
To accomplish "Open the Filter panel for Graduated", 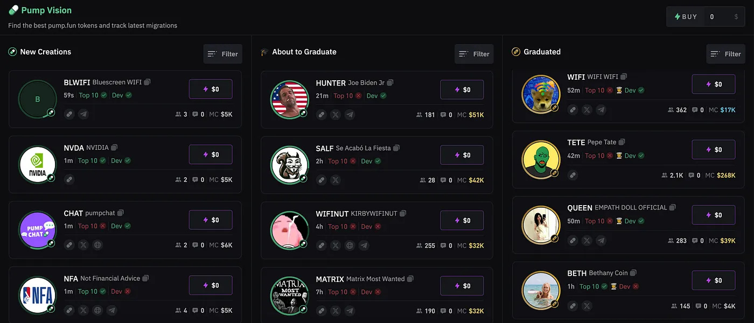I will 725,54.
